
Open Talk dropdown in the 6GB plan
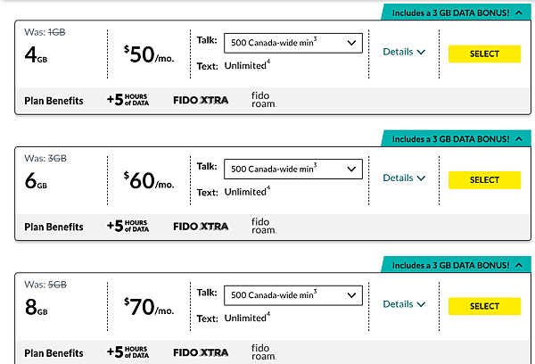point(293,169)
